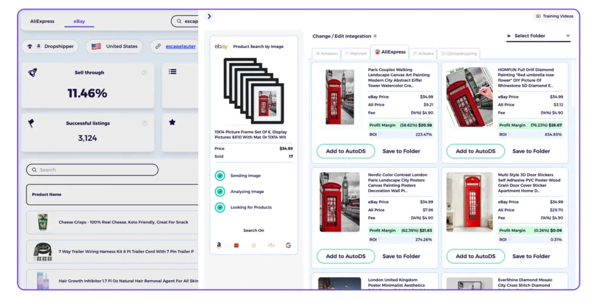Open the AliExpress tab in the left header

tap(42, 22)
